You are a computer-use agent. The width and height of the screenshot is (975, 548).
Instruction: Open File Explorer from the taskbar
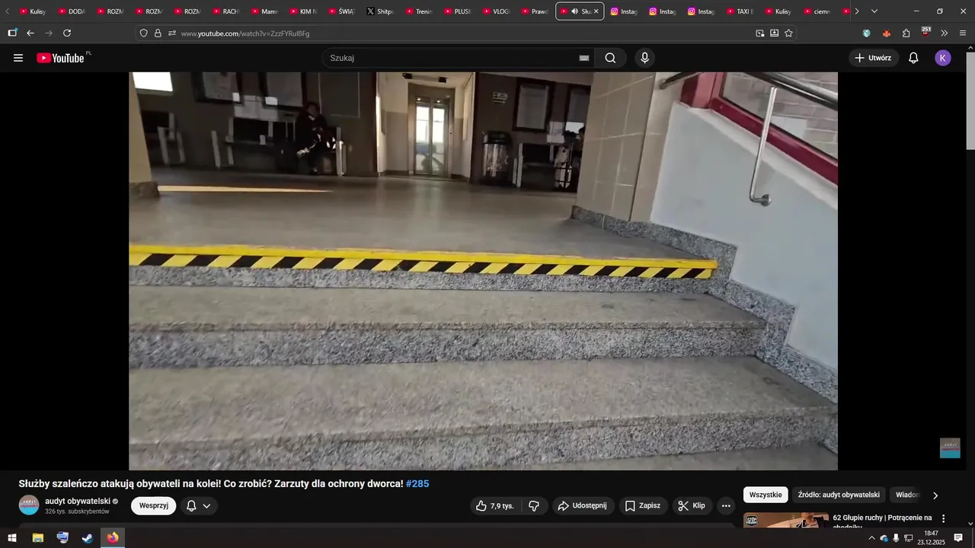(x=37, y=538)
